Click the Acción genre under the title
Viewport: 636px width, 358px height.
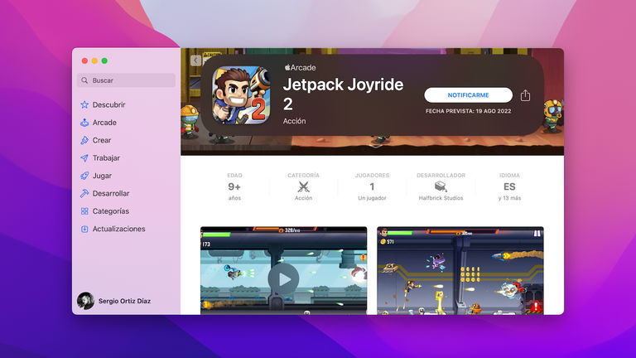click(294, 121)
